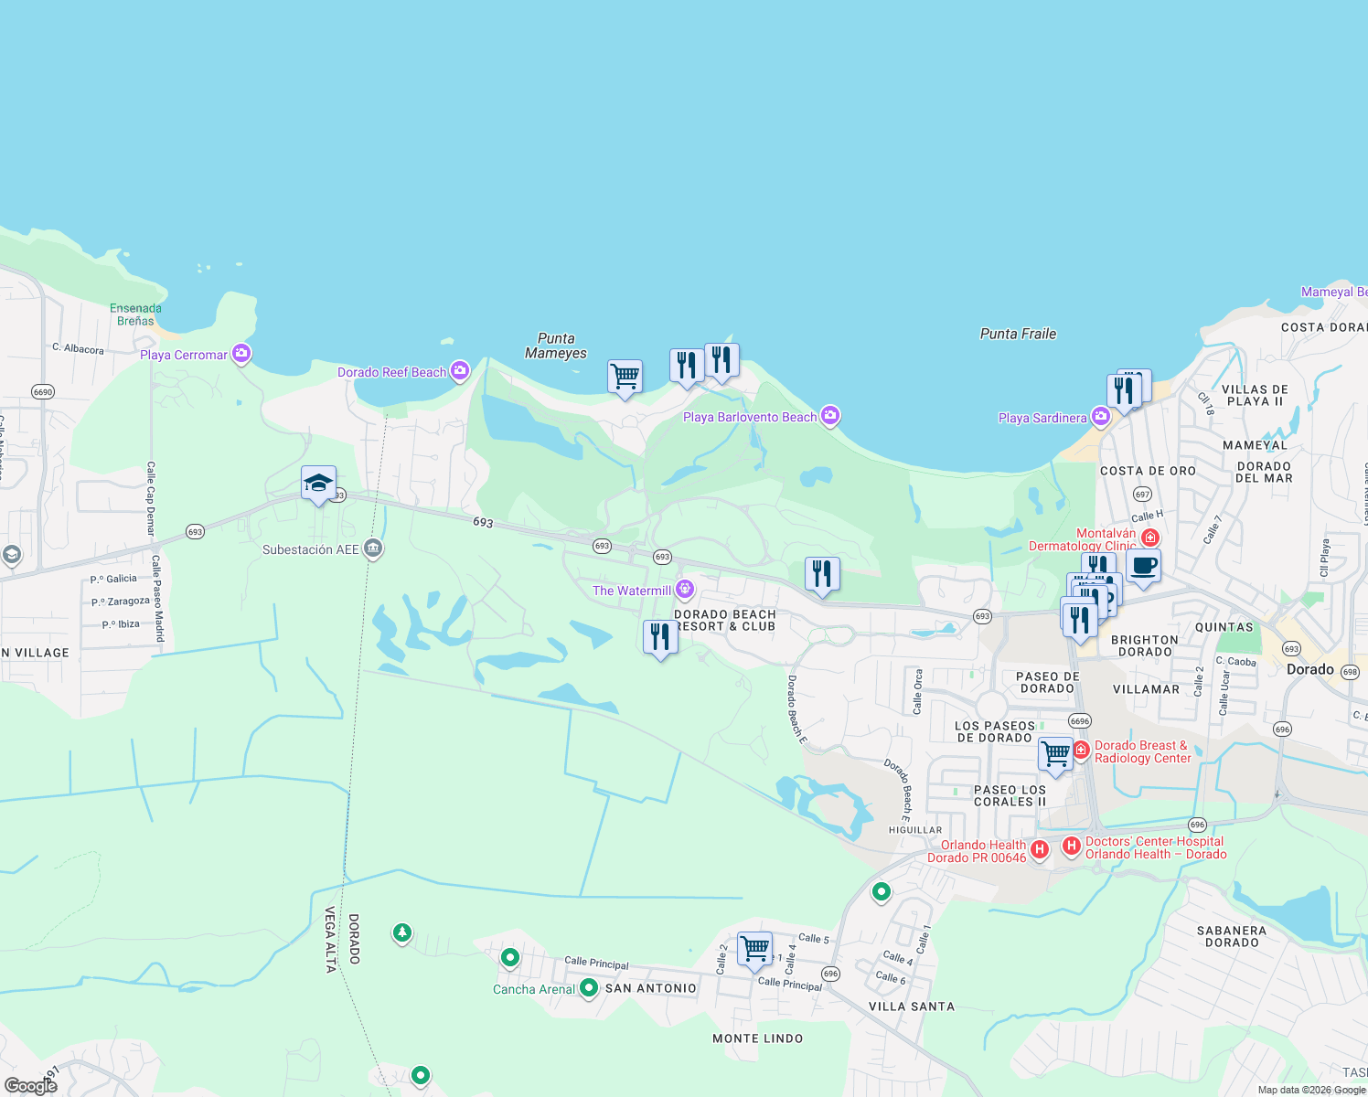This screenshot has height=1097, width=1368.
Task: Click the Dorado Reef Beach label
Action: 392,372
